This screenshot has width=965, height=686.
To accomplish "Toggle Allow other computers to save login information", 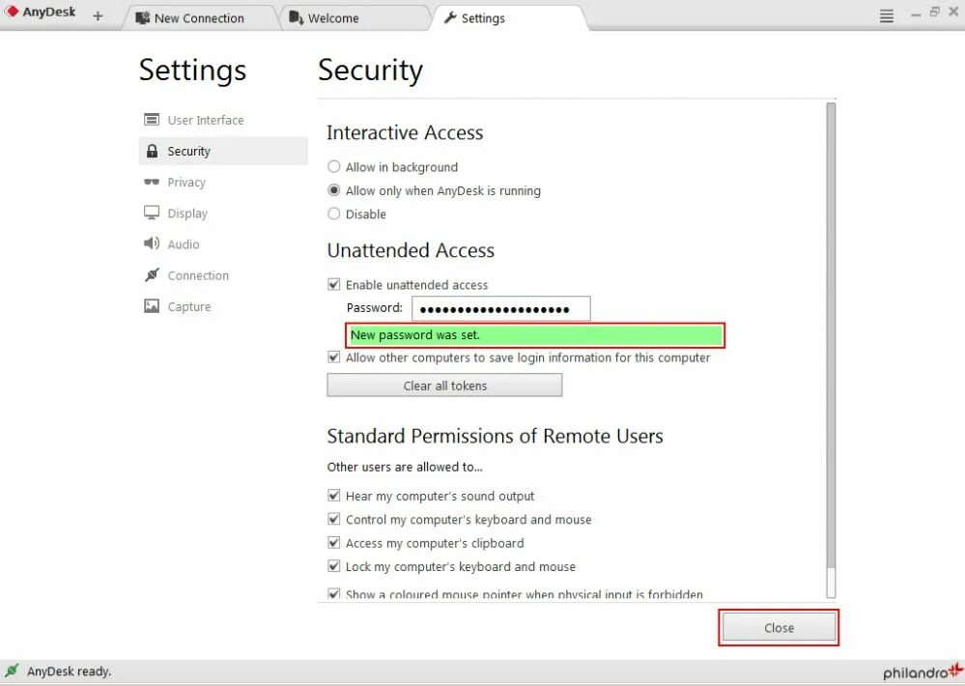I will (x=333, y=357).
